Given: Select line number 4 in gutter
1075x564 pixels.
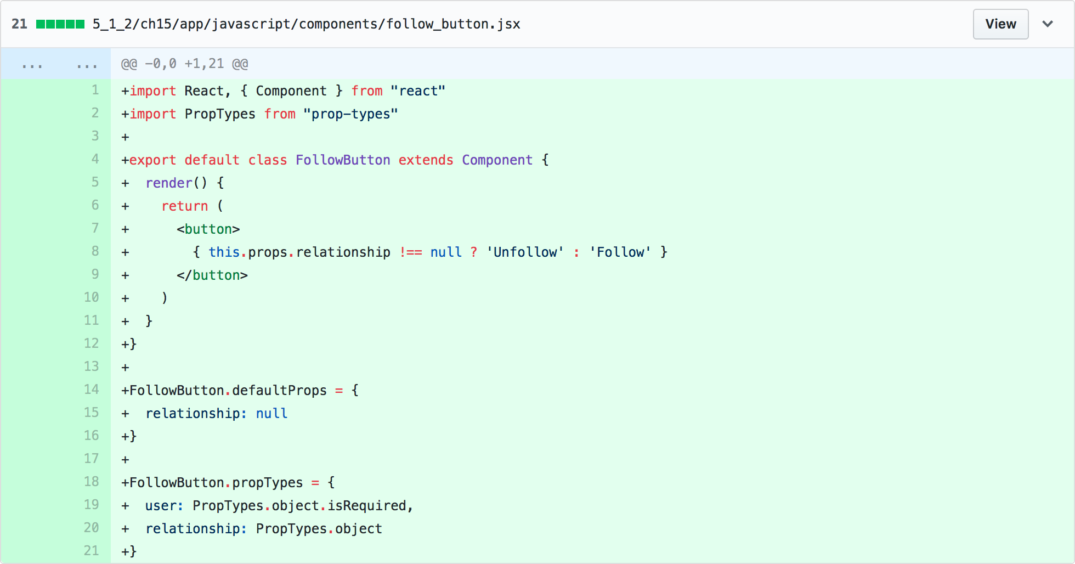Looking at the screenshot, I should click(95, 159).
